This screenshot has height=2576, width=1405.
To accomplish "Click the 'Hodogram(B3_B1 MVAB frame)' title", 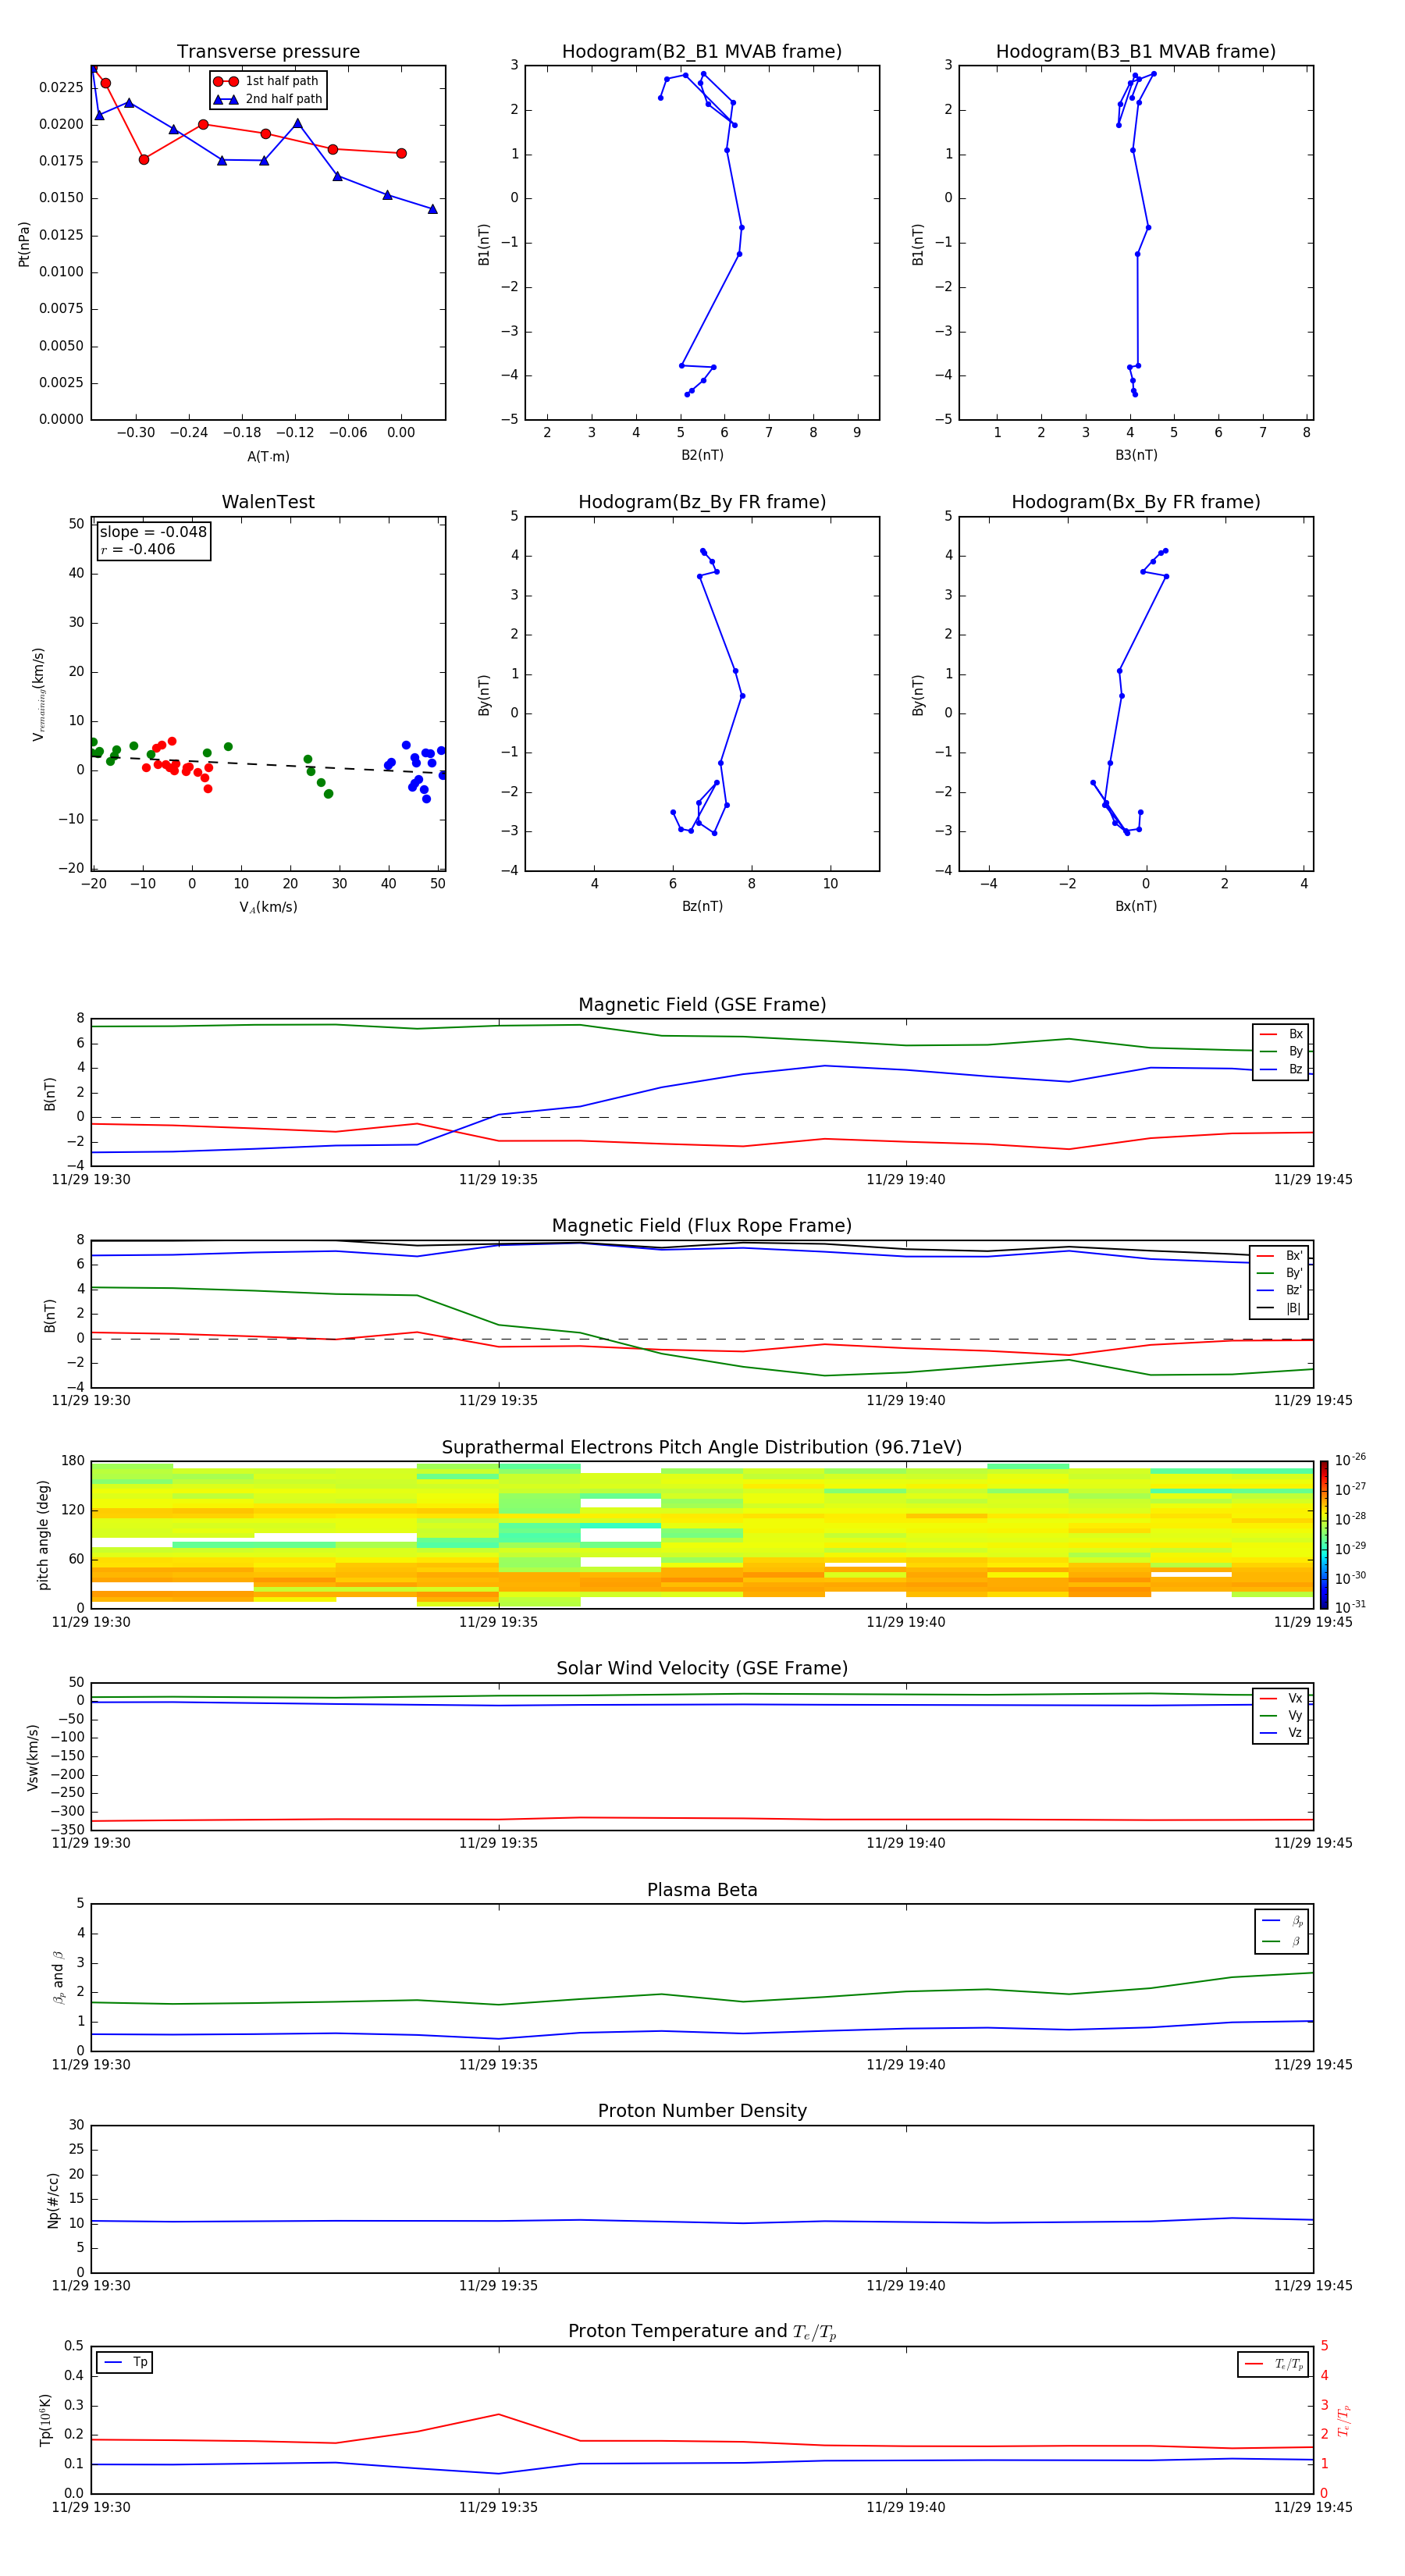I will click(x=1136, y=51).
